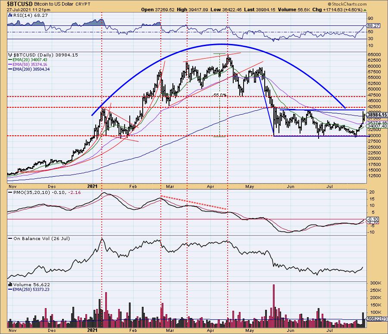Click the 30000 price axis label
The image size is (388, 334).
[374, 136]
